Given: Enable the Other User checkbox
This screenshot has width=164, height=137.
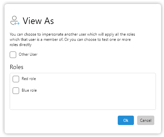Looking at the screenshot, I should (13, 55).
